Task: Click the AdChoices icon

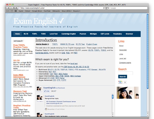Action: 22,41
